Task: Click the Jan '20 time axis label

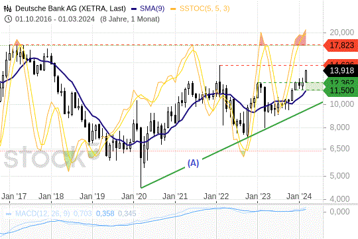Action: pos(134,197)
